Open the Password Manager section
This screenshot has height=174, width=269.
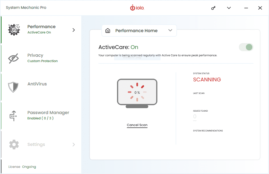pos(41,116)
